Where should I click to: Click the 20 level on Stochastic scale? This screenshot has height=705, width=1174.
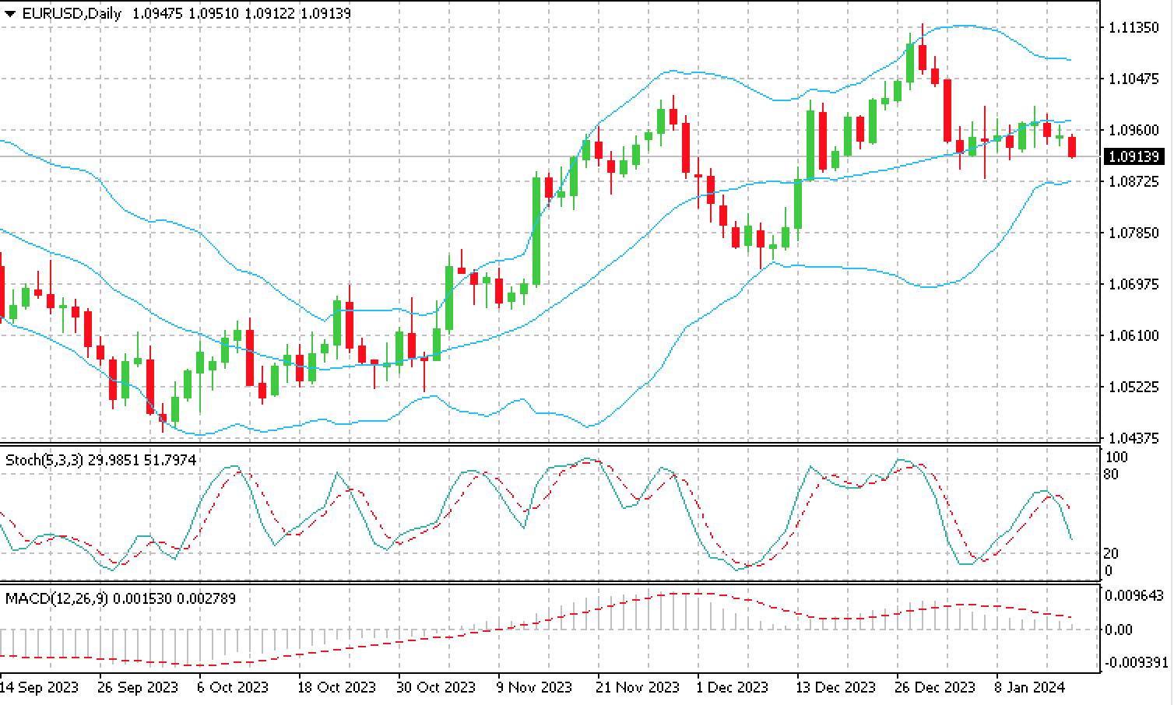coord(1112,553)
